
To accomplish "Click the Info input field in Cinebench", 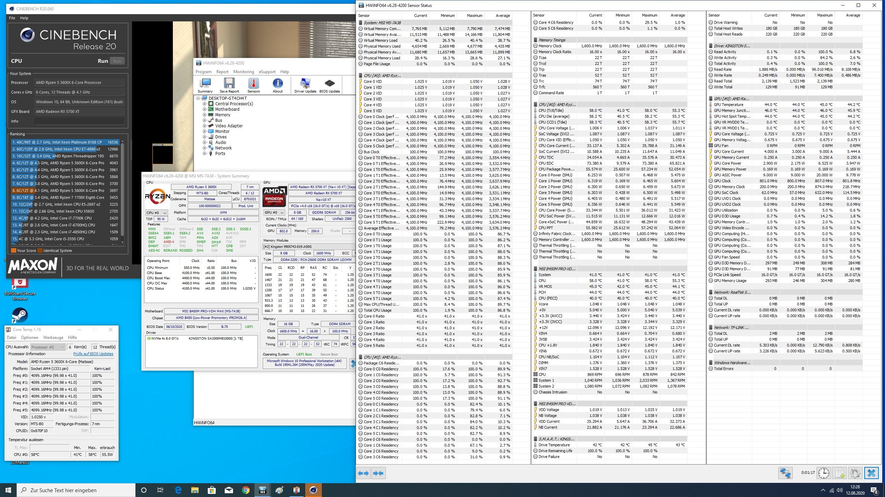I will pos(79,121).
